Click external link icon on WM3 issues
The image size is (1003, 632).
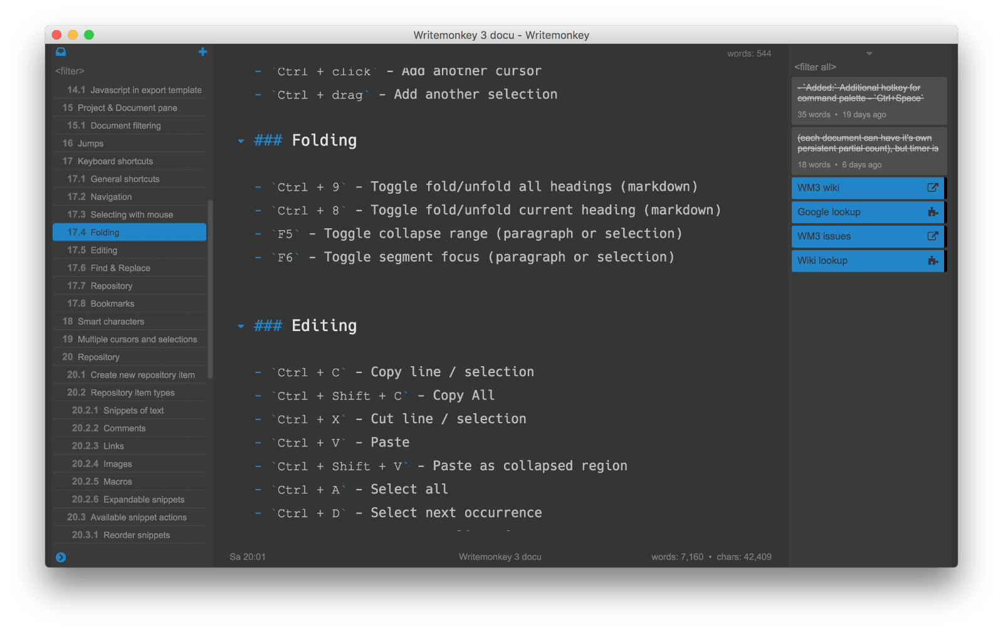point(932,236)
